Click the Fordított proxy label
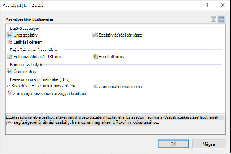 coord(111,57)
